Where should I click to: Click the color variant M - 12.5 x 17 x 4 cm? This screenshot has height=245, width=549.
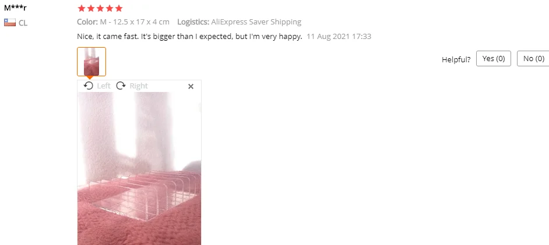point(135,22)
